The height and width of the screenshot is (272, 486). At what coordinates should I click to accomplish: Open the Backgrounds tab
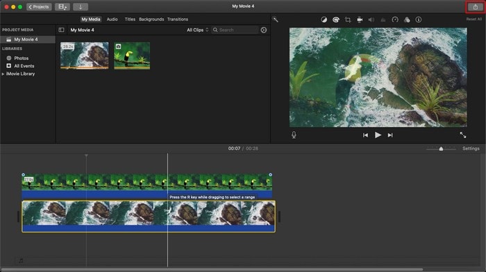click(151, 19)
